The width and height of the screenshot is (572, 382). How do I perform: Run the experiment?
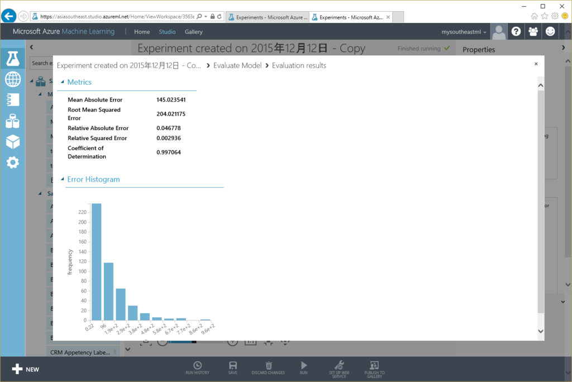pos(303,368)
